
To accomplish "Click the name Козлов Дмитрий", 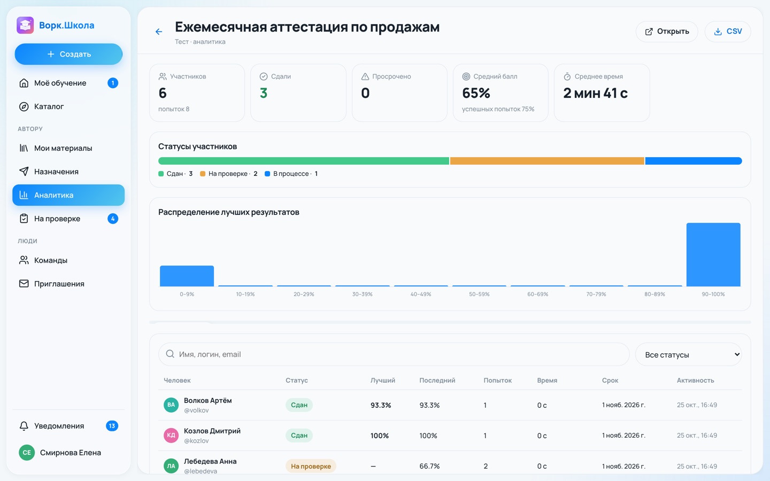I will coord(212,431).
